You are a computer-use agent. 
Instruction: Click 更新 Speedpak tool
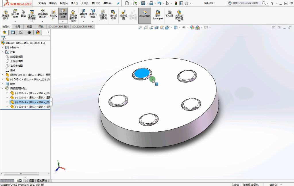point(158,15)
